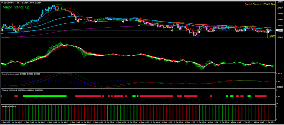The image size is (284, 125).
Task: Click the 1.34430 level on the price scale
Action: click(x=279, y=2)
